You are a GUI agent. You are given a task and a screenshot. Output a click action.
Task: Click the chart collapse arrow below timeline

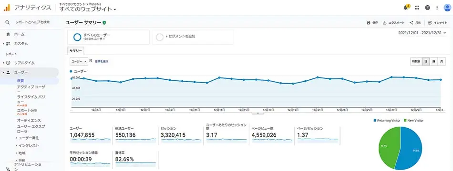258,113
